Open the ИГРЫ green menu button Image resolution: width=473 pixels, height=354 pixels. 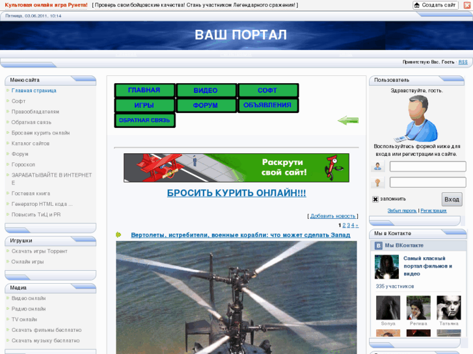[144, 105]
